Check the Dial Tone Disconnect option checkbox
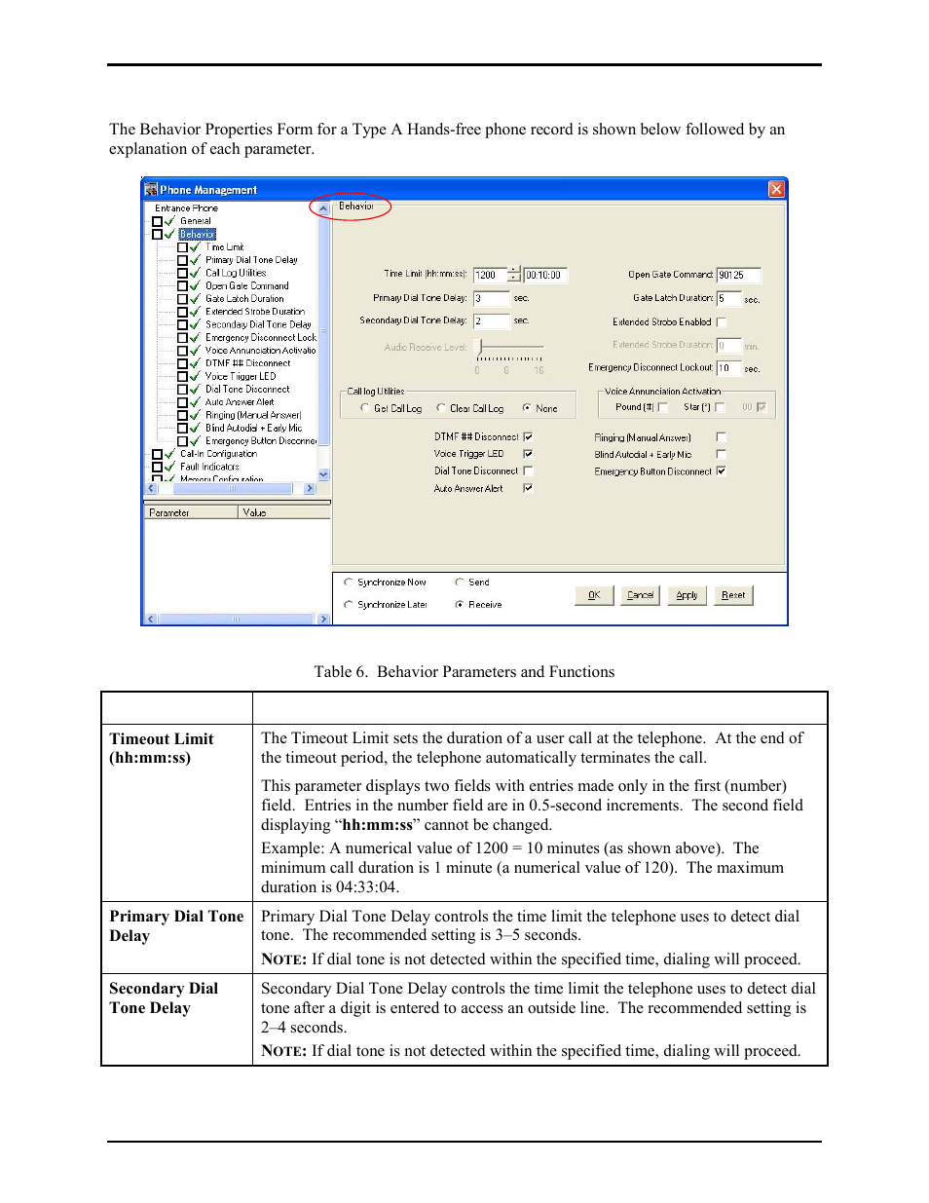The image size is (929, 1203). [528, 470]
